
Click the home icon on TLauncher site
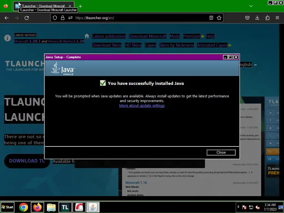click(x=87, y=36)
